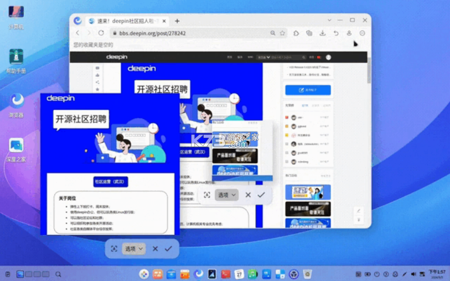This screenshot has height=281, width=450.
Task: Open the browser downloads icon
Action: tap(323, 33)
